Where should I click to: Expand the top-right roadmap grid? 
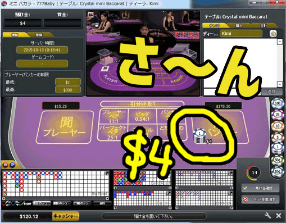[231, 173]
